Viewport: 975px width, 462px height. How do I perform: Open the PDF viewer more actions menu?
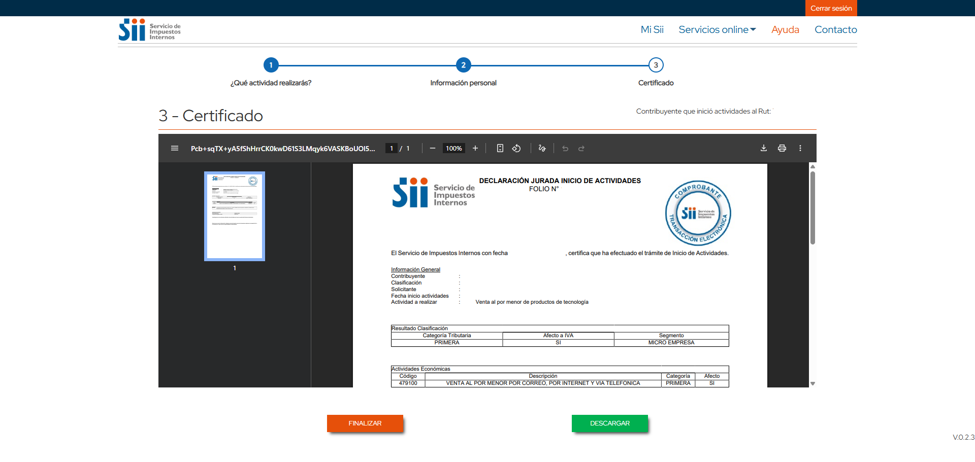800,148
